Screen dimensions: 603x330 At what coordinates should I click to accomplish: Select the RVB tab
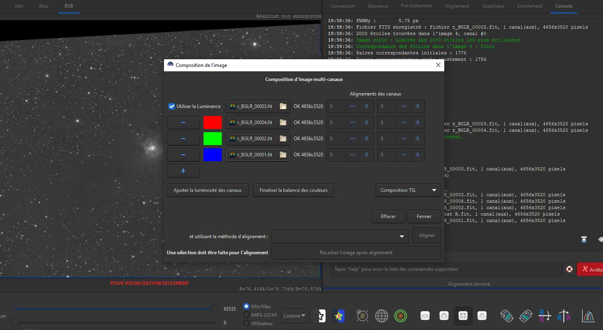(69, 6)
